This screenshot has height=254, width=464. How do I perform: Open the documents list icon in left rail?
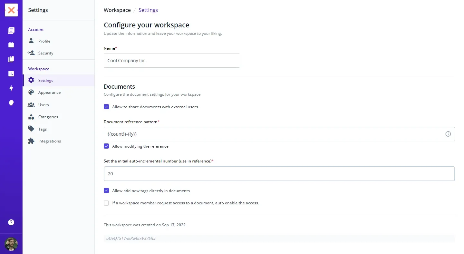tap(11, 31)
